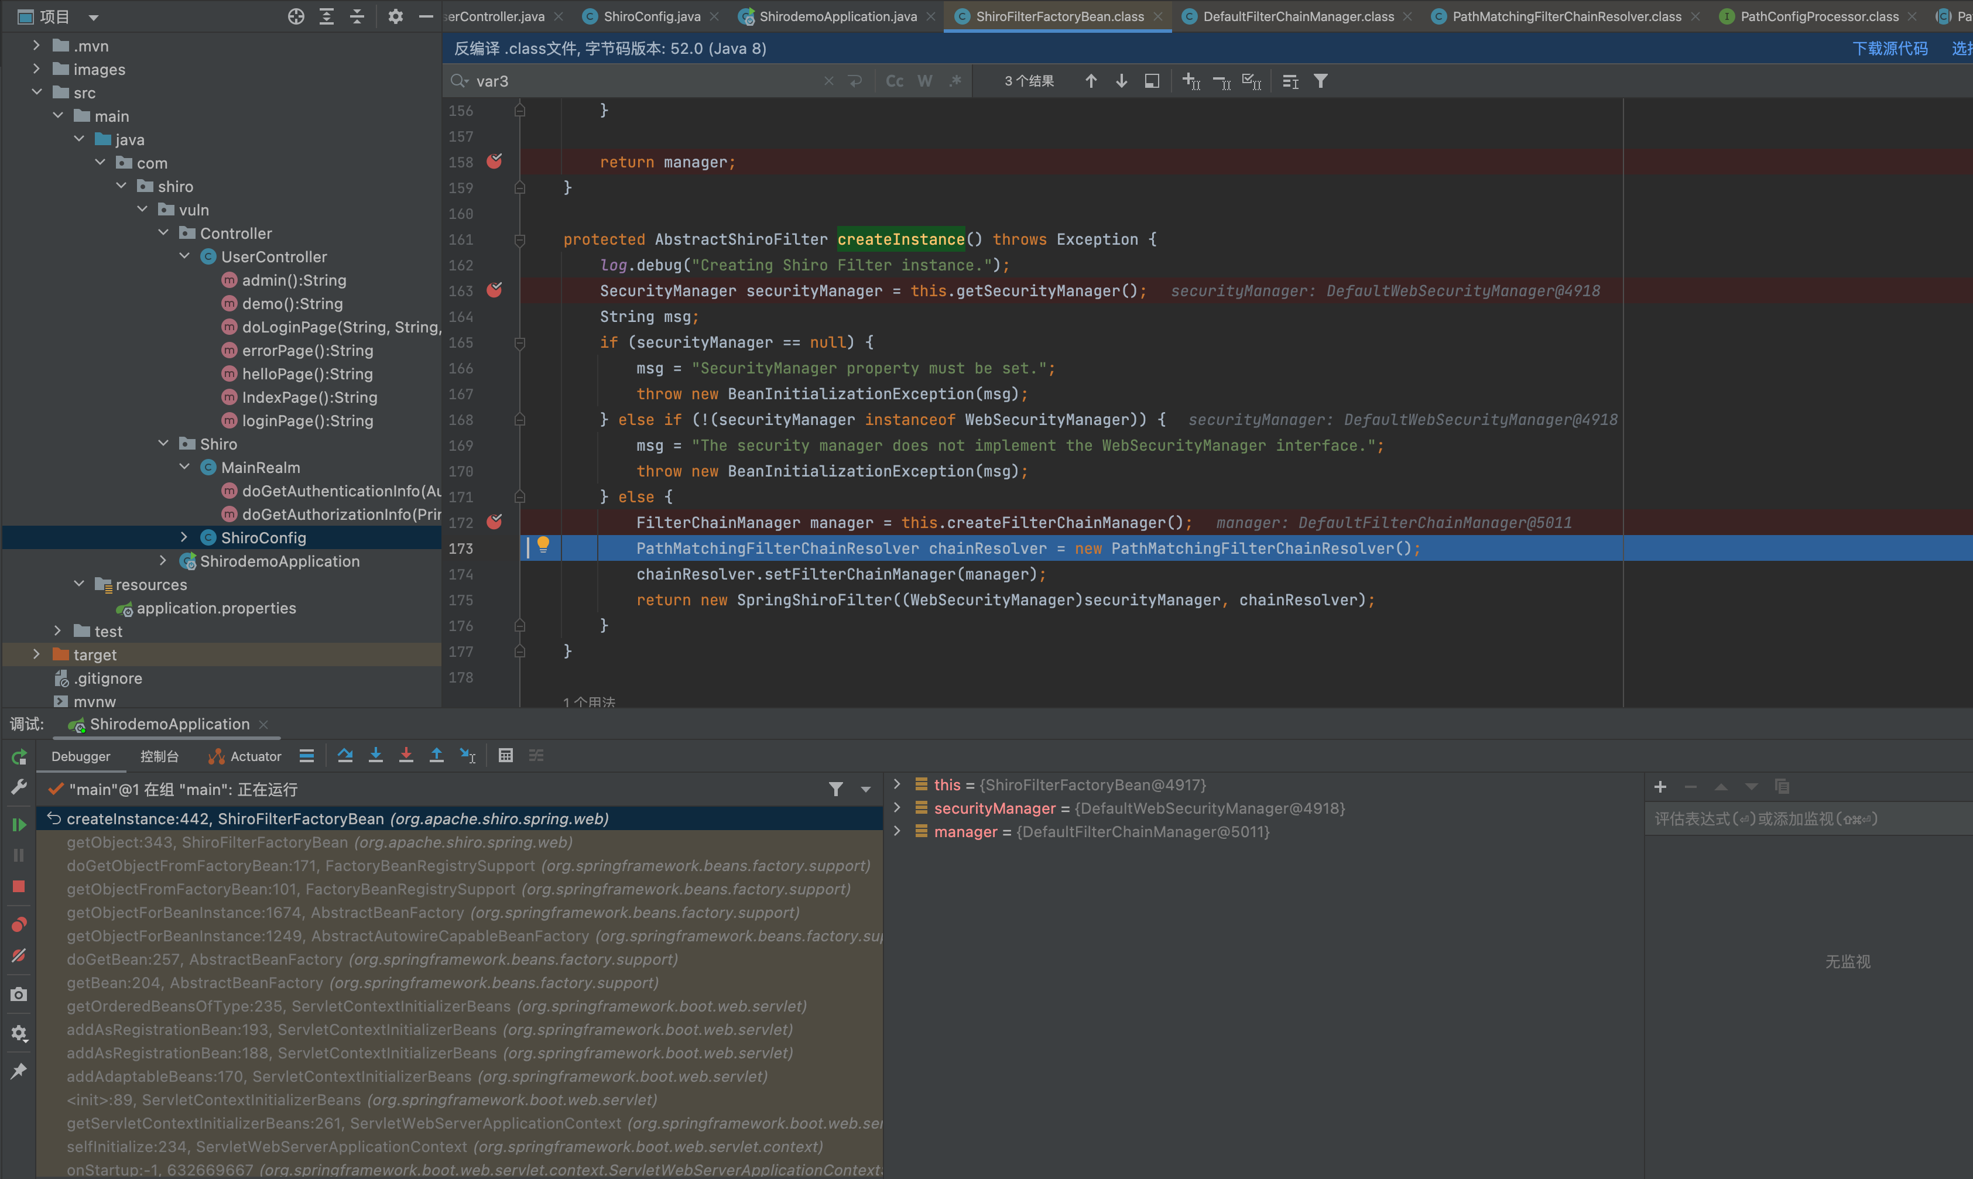Image resolution: width=1973 pixels, height=1179 pixels.
Task: Click the search results filter funnel icon
Action: [1321, 81]
